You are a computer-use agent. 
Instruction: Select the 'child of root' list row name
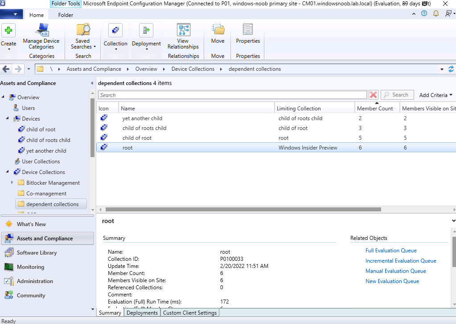pyautogui.click(x=137, y=138)
